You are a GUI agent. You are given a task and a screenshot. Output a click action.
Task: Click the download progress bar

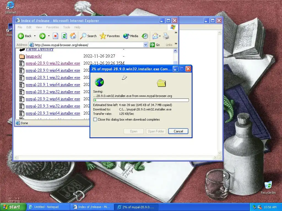tap(141, 100)
